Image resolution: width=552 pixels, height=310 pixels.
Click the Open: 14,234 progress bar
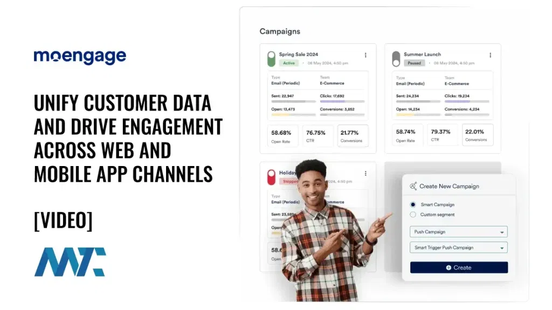pyautogui.click(x=418, y=115)
